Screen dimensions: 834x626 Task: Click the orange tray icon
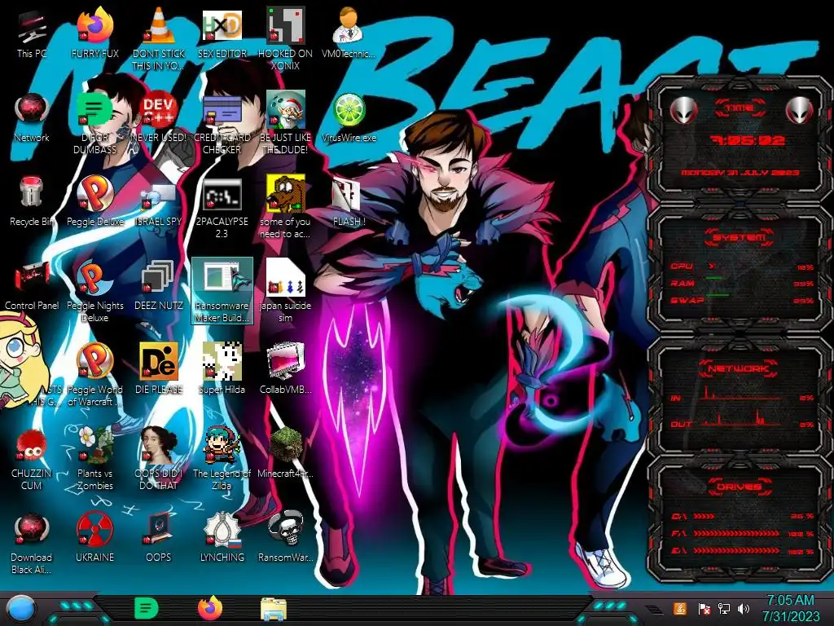click(680, 608)
